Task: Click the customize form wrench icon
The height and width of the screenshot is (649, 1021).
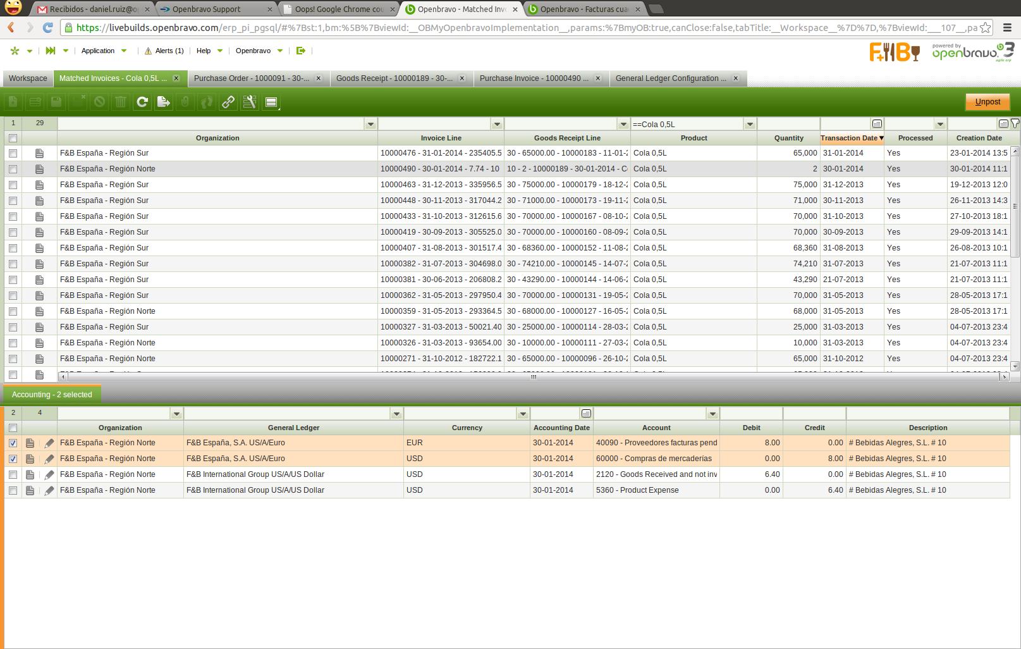Action: coord(250,102)
